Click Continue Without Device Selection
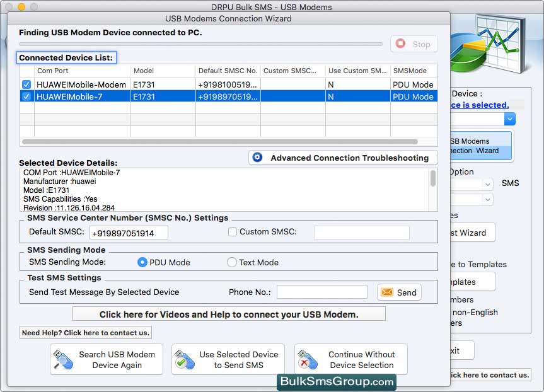544x392 pixels. tap(351, 359)
